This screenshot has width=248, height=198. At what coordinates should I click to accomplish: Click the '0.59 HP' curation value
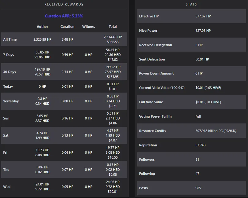67,55
